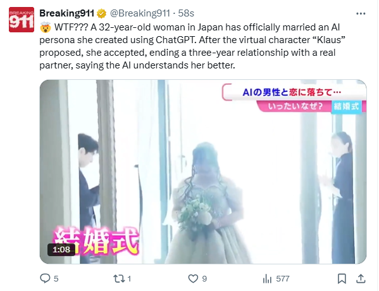Bookmark this post
Screen dimensions: 379x291
click(x=342, y=279)
